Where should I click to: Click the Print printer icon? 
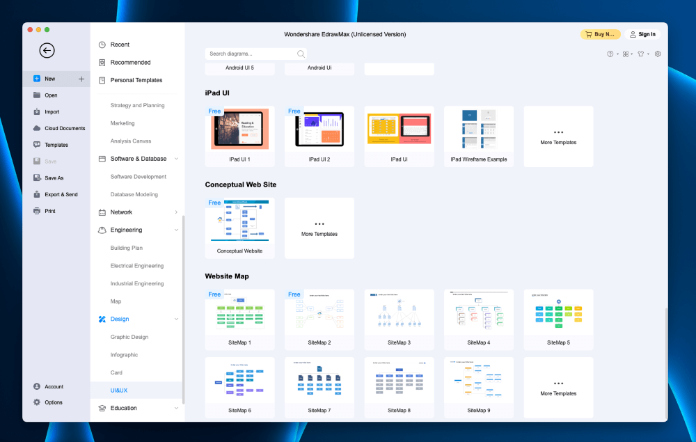(37, 211)
